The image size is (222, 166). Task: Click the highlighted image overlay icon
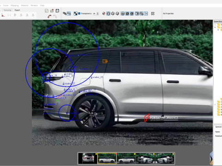(x=69, y=13)
